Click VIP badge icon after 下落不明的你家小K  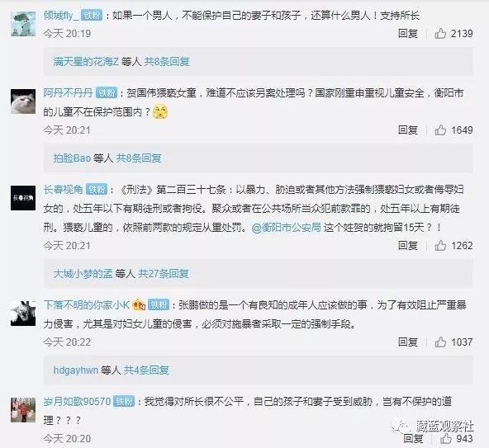pos(139,304)
